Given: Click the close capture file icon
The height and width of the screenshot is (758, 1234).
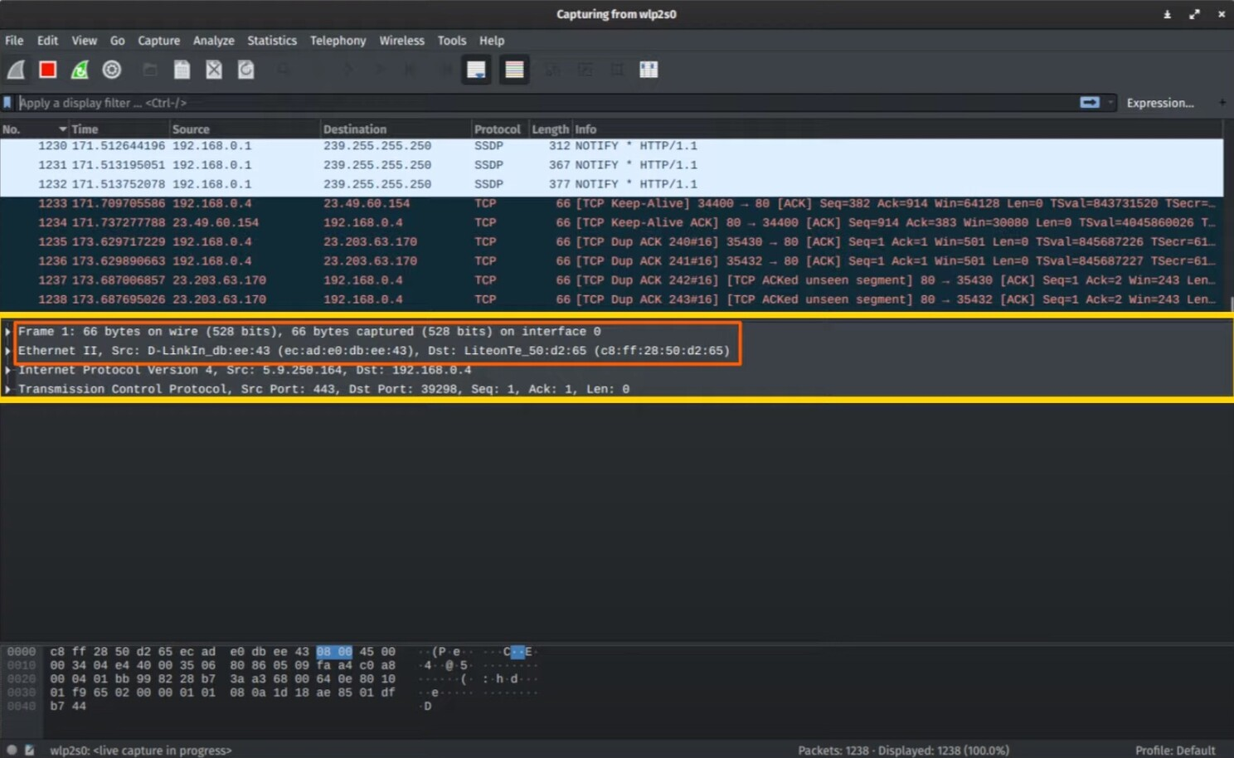Looking at the screenshot, I should (214, 70).
